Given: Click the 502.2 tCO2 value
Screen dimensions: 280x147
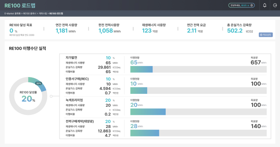Looking at the screenshot, I should point(240,31).
